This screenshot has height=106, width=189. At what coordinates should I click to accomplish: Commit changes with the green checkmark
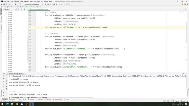pos(59,4)
